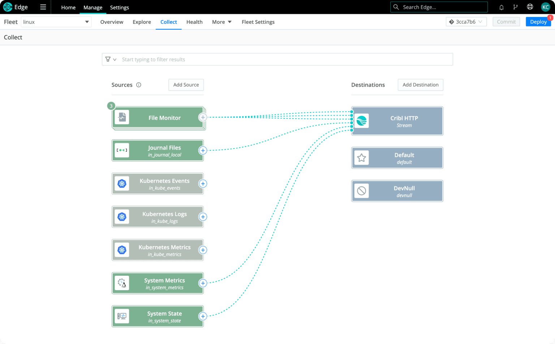
Task: Click the notifications bell icon
Action: (x=501, y=7)
